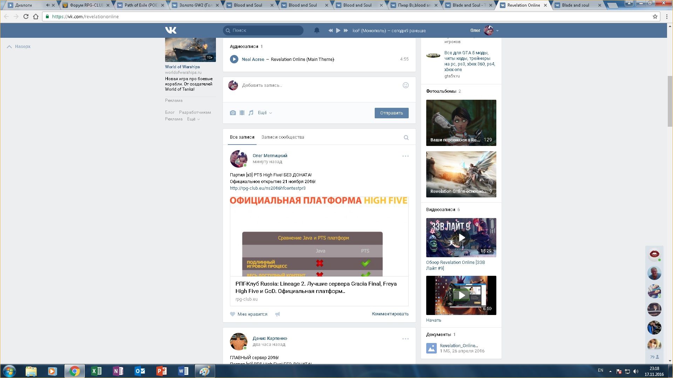
Task: Open Windows Start menu
Action: pyautogui.click(x=9, y=371)
